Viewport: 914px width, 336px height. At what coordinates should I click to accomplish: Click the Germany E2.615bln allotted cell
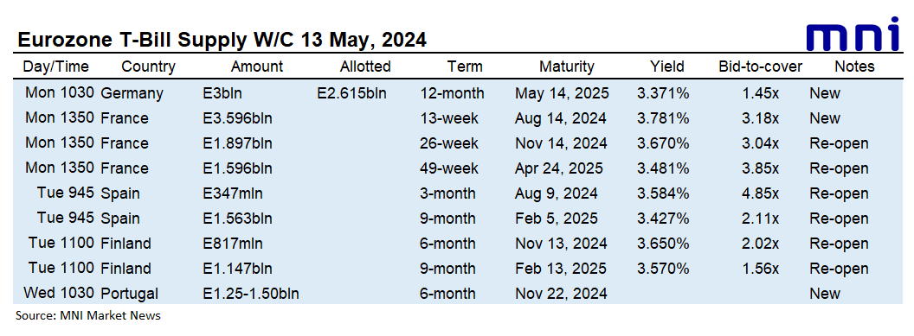pos(351,93)
